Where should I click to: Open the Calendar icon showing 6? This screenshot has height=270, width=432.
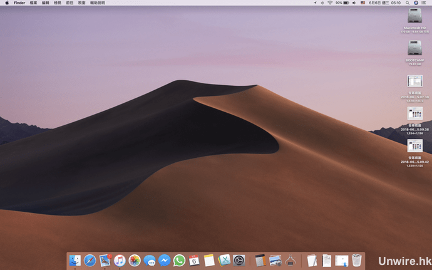pyautogui.click(x=194, y=261)
